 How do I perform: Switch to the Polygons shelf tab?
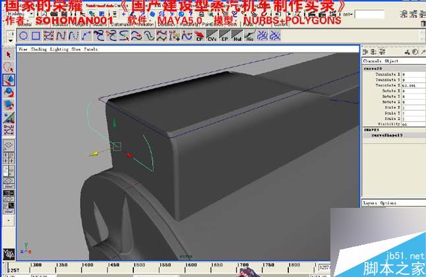[80, 24]
